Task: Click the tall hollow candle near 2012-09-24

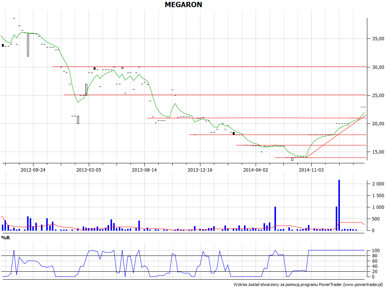Action: 28,45
